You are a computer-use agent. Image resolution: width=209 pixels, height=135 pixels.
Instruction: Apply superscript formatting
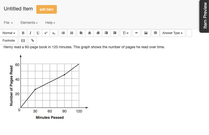46,33
